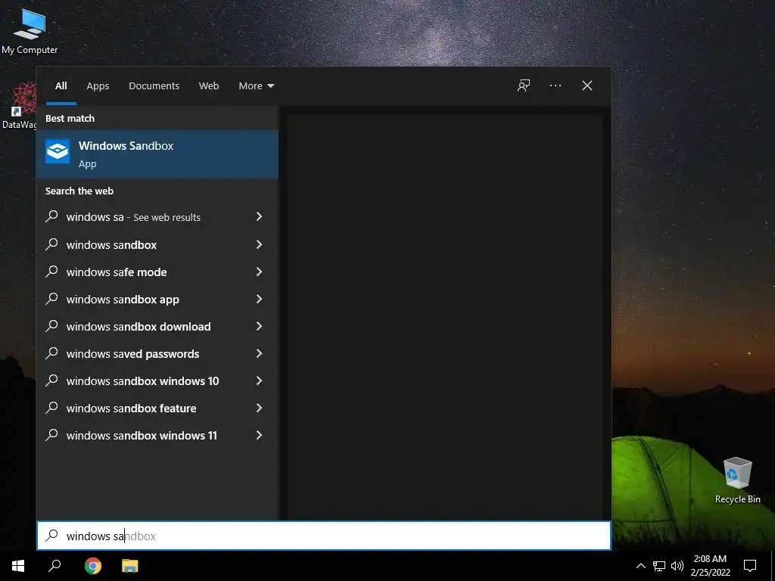Select the 'windows sandbox download' suggestion text
Screen dimensions: 775x581
tap(139, 327)
